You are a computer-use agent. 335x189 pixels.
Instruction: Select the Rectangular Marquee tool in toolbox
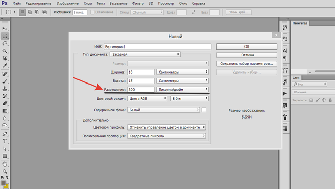click(x=5, y=36)
